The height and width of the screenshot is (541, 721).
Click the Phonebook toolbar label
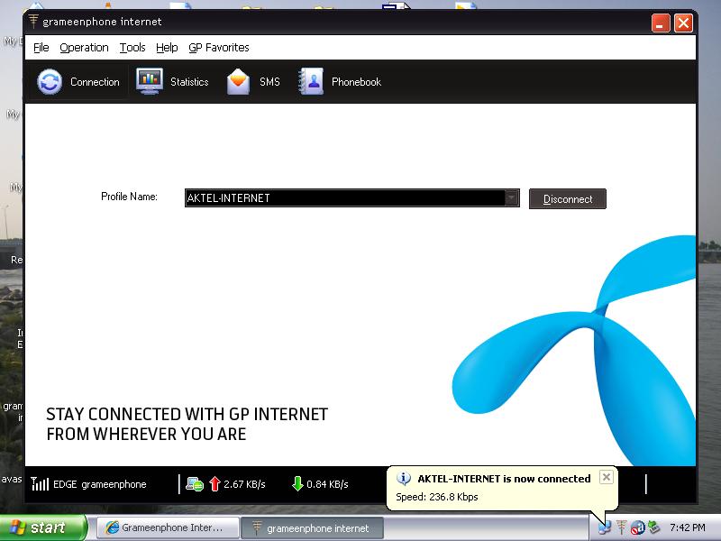point(356,82)
